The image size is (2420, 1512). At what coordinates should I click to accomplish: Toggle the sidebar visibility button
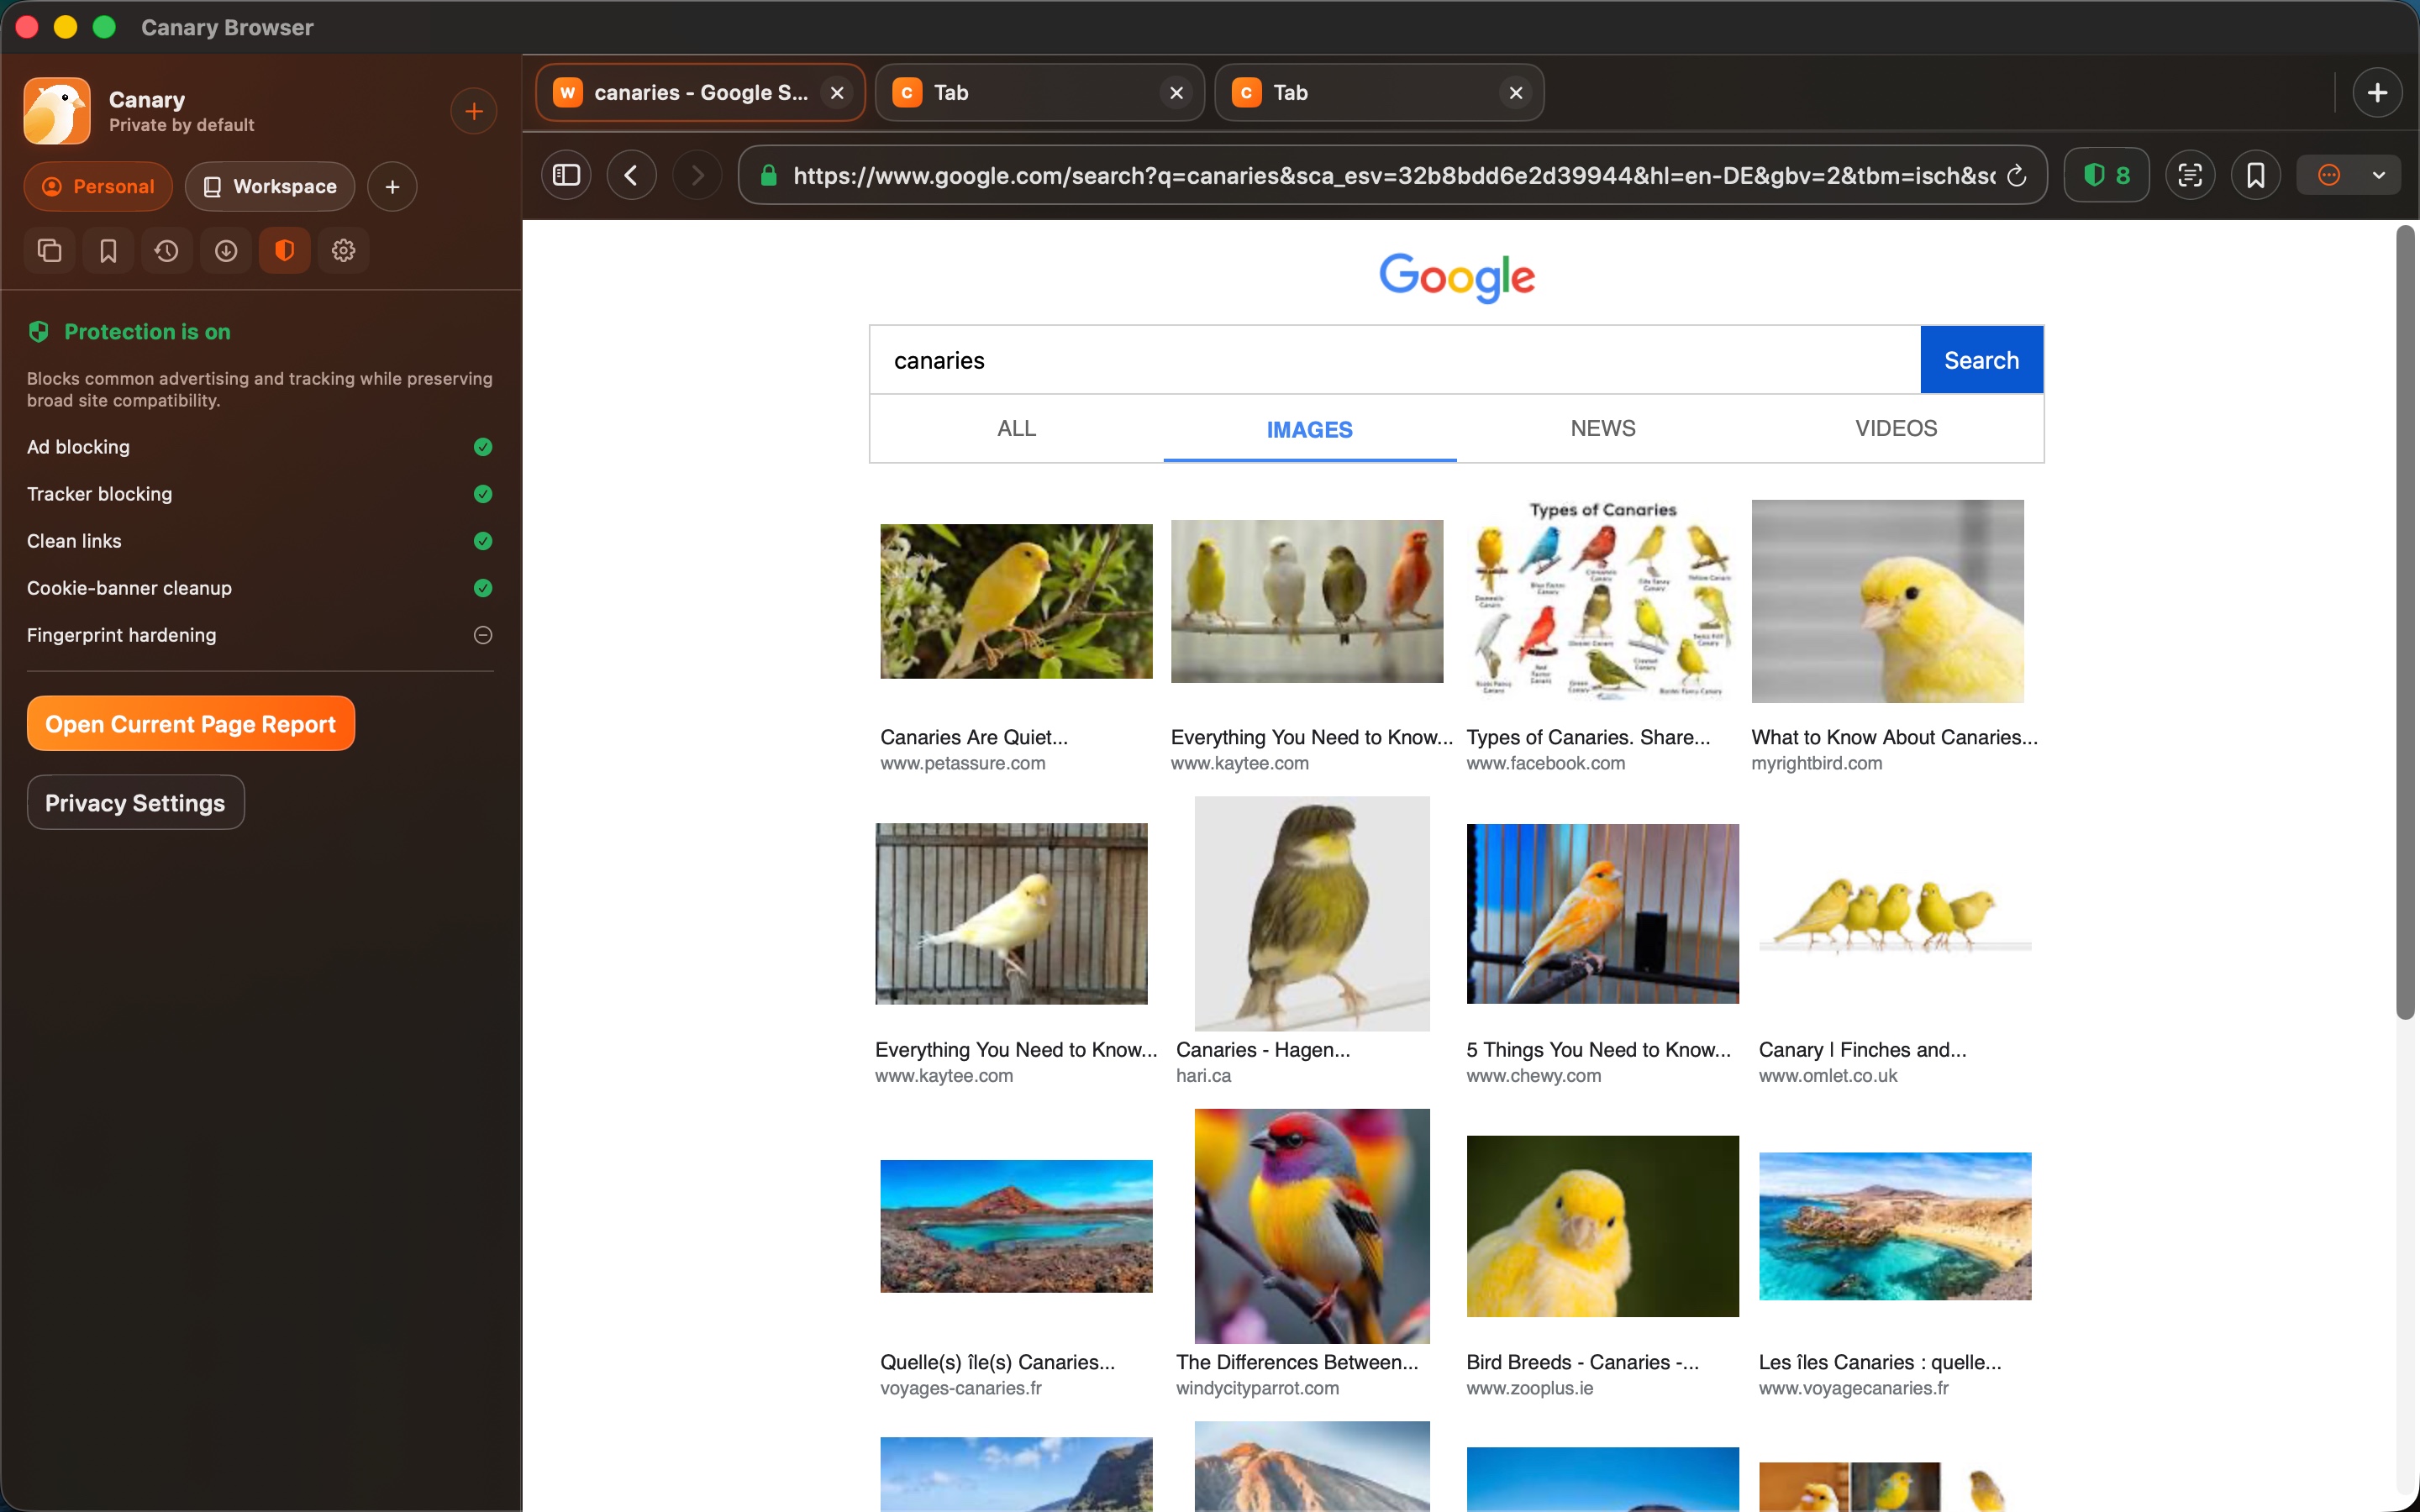[x=566, y=175]
